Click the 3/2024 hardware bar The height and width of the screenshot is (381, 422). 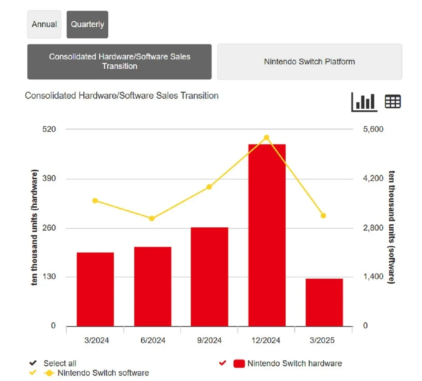(x=95, y=289)
